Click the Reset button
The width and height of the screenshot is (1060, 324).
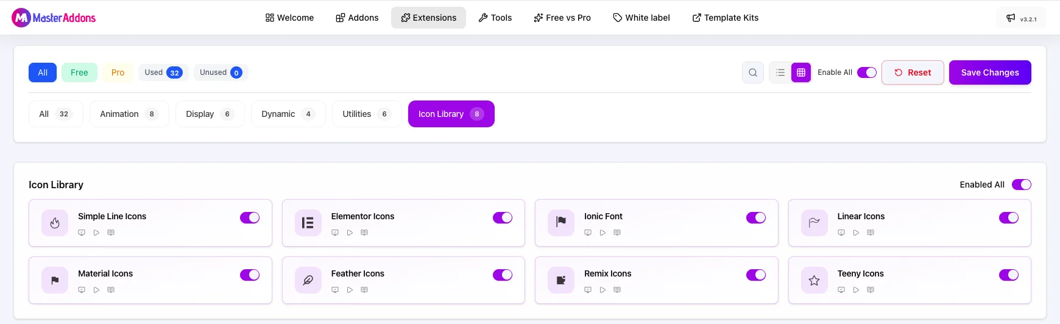[913, 72]
